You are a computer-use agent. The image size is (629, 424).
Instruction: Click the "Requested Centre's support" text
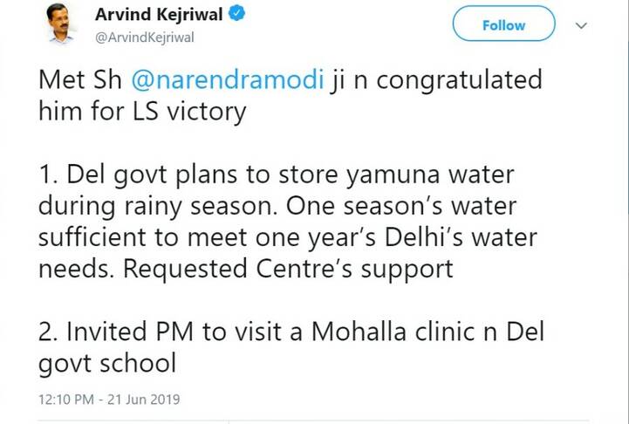click(289, 269)
